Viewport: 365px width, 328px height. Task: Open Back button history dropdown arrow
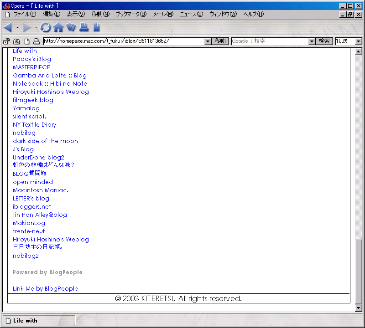(17, 28)
